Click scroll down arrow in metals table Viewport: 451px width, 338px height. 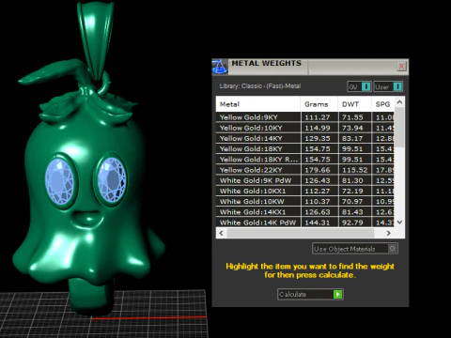[399, 223]
